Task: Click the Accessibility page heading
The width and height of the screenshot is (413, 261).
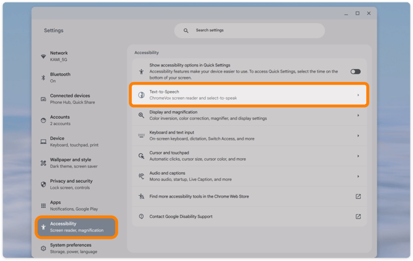Action: 147,52
